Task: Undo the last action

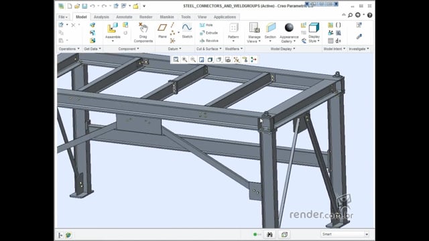Action: [x=93, y=6]
